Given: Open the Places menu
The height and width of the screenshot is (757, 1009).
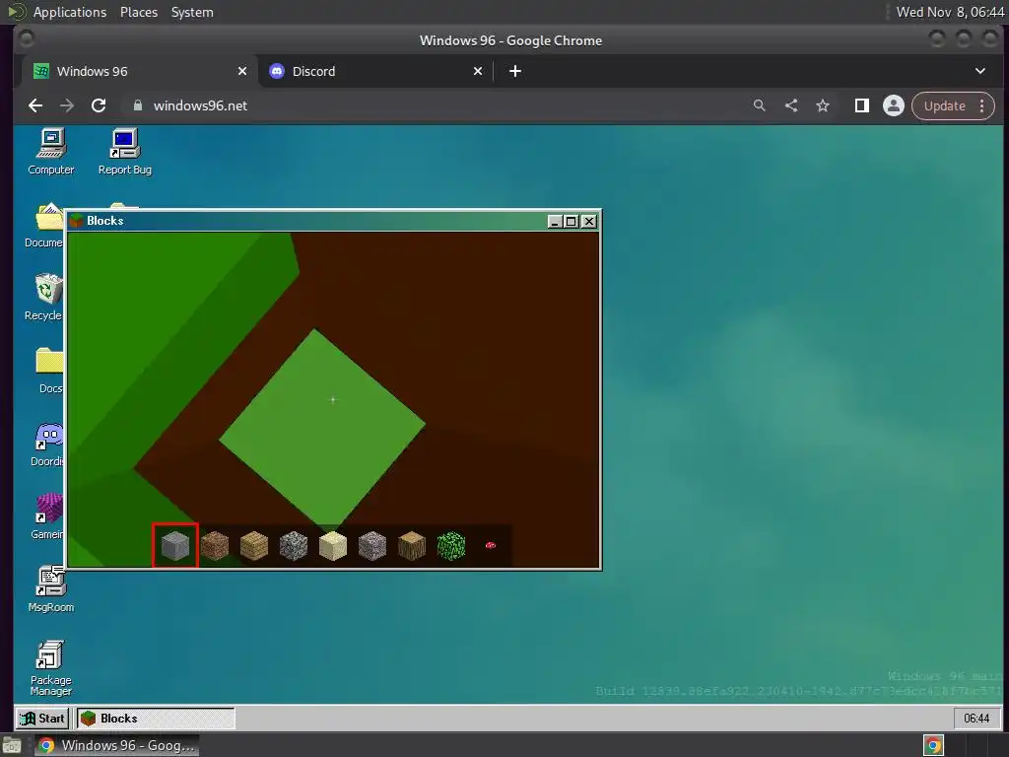Looking at the screenshot, I should (x=138, y=12).
